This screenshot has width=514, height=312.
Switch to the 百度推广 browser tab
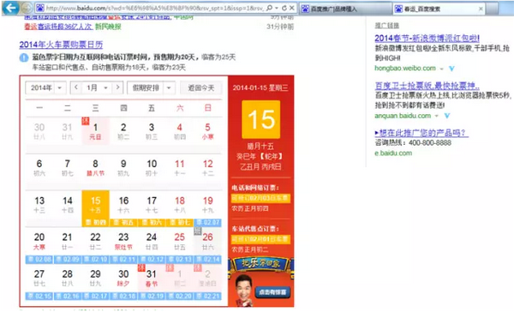[345, 9]
